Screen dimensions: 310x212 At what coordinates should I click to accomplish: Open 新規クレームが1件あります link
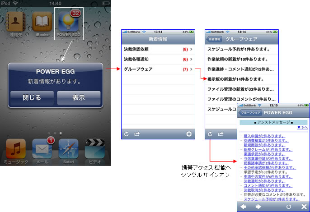coord(268,150)
